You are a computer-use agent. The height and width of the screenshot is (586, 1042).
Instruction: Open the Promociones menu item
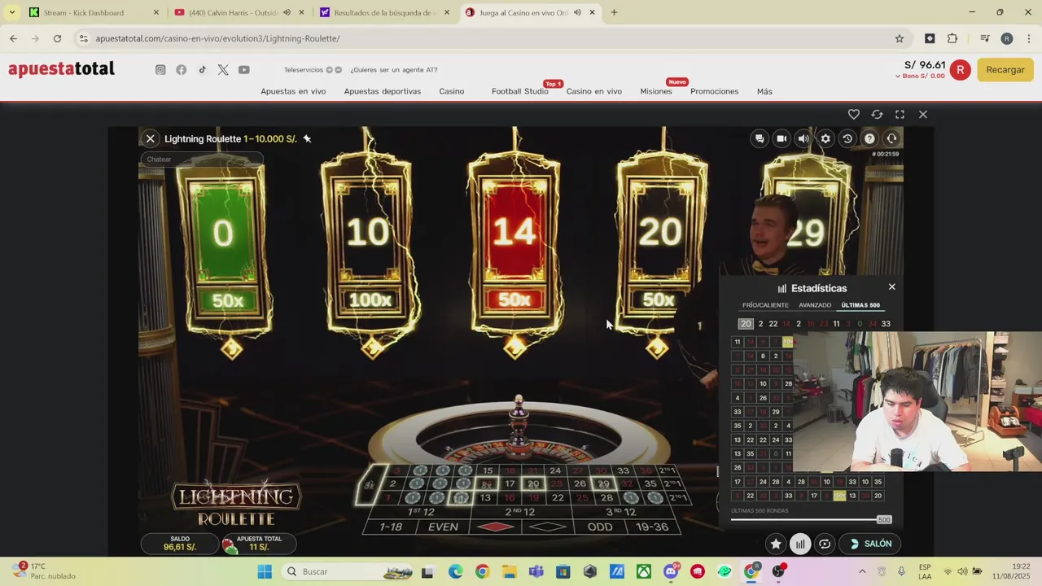[714, 91]
